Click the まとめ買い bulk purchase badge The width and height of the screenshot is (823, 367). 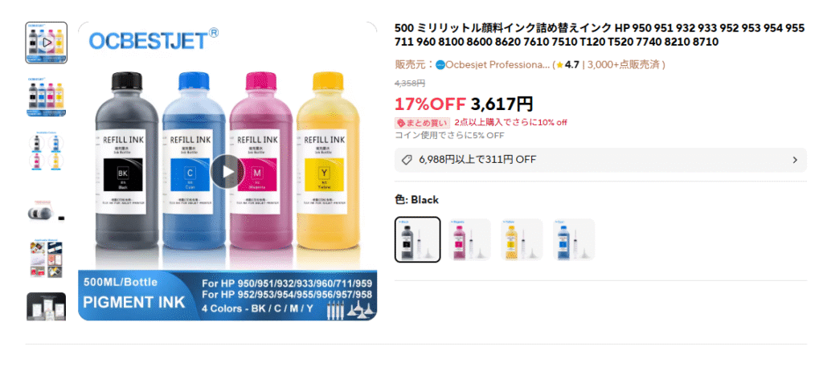click(423, 123)
